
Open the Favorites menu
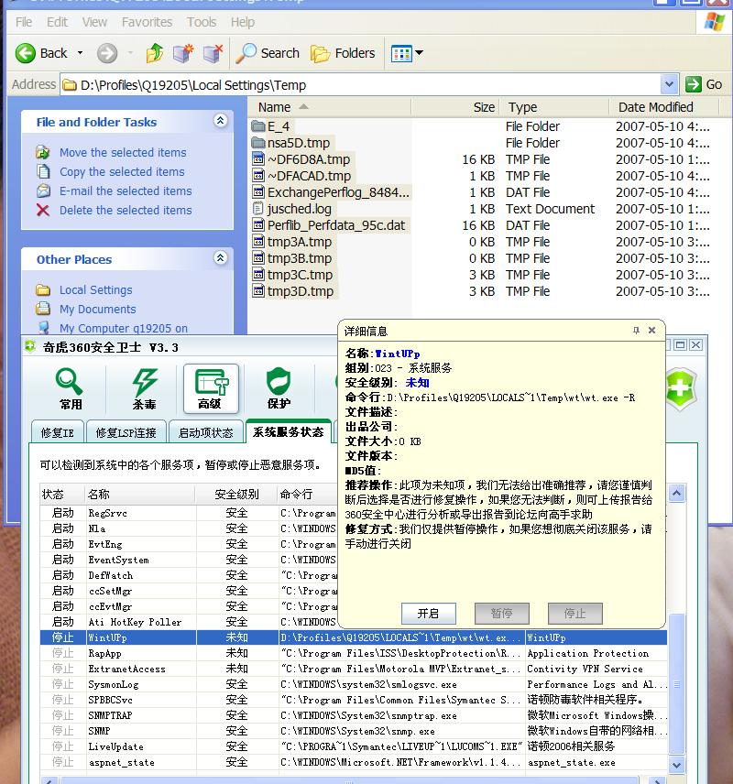tap(148, 22)
